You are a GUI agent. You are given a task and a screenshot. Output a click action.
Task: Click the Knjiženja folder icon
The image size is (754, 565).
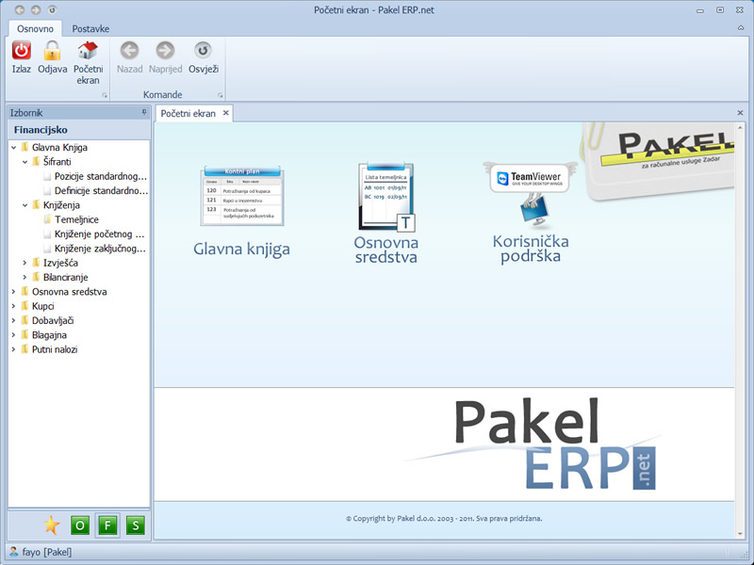point(36,204)
